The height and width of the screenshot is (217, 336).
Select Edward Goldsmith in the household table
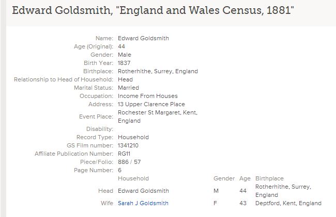point(143,191)
